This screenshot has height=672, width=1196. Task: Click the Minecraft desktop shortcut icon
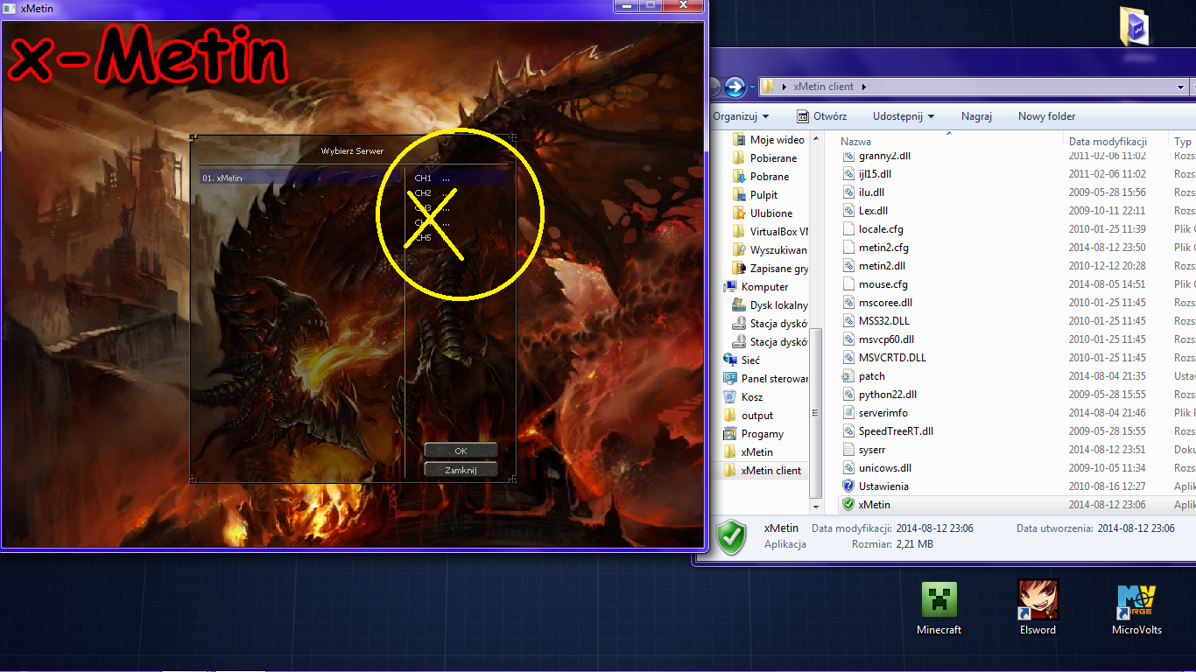coord(939,599)
